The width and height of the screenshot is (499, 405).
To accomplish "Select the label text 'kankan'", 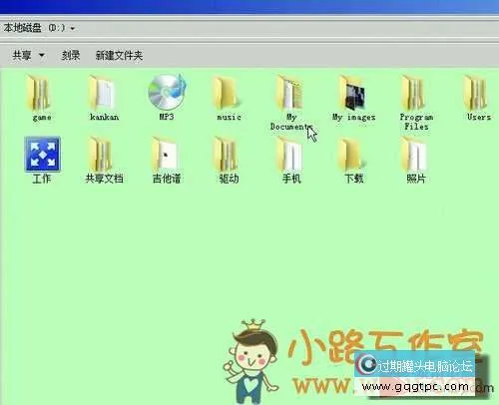I will click(104, 117).
